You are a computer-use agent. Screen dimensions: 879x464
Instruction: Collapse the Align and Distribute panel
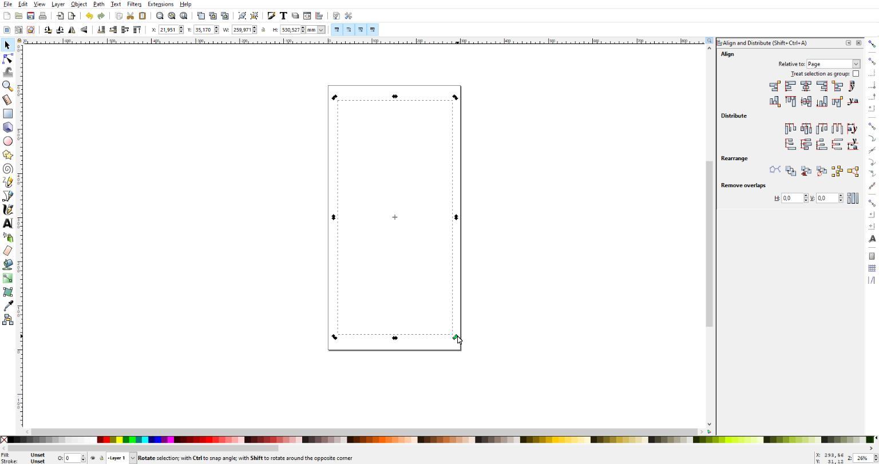pos(848,43)
